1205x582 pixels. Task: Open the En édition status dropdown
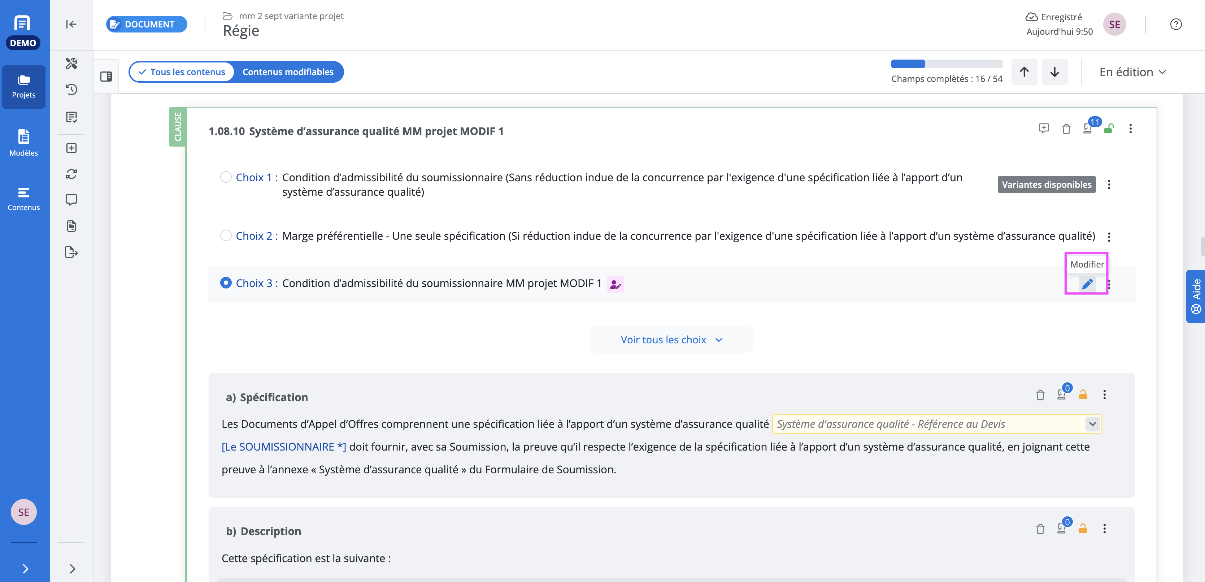[1132, 72]
